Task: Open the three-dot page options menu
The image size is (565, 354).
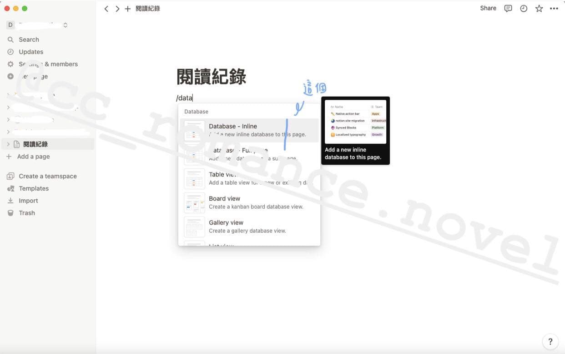Action: click(554, 8)
